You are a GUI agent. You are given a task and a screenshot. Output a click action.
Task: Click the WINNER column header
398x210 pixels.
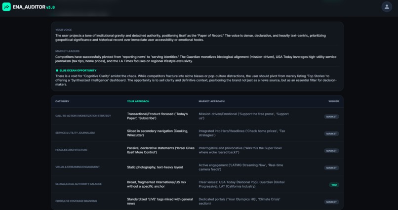pyautogui.click(x=333, y=101)
